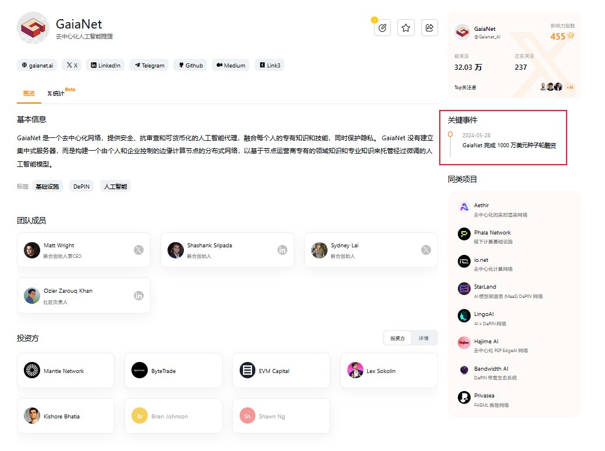
Task: Open the Mantle Network investor card
Action: 66,371
